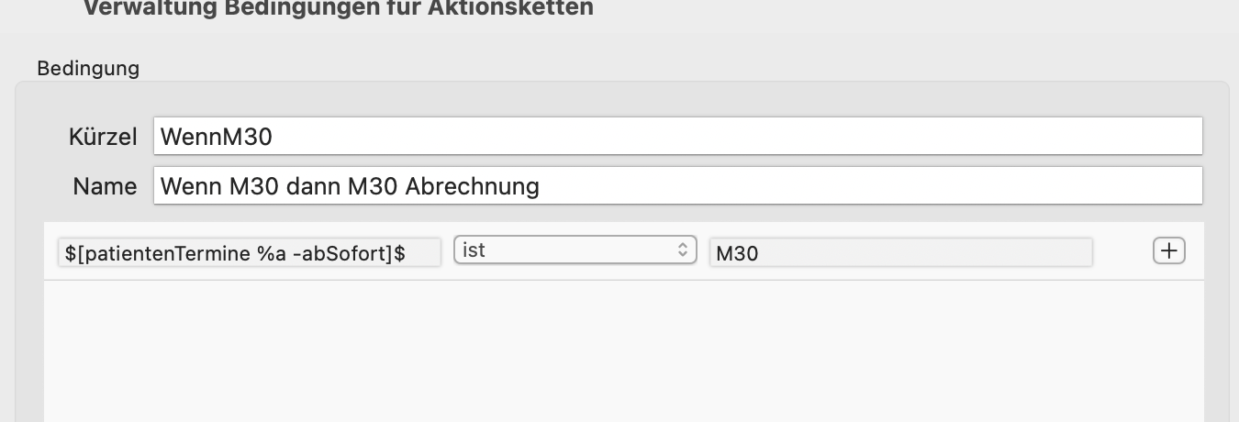This screenshot has width=1239, height=422.
Task: Click the window title 'Verwaltung Bedingungen für Aktionsketten'
Action: [x=338, y=8]
